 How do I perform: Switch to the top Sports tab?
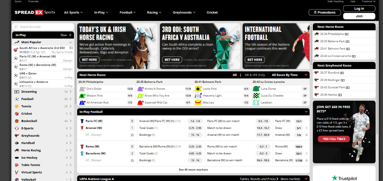pyautogui.click(x=18, y=1)
